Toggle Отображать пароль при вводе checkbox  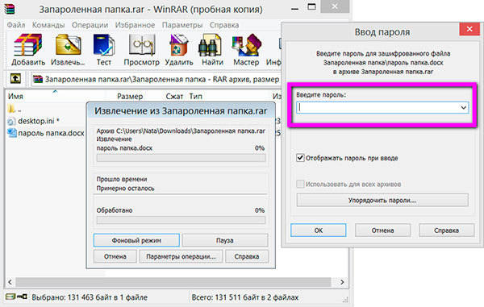coord(300,158)
